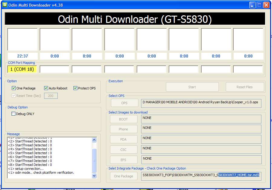The image size is (272, 190).
Task: Click the EFS path field showing NONE
Action: point(201,160)
